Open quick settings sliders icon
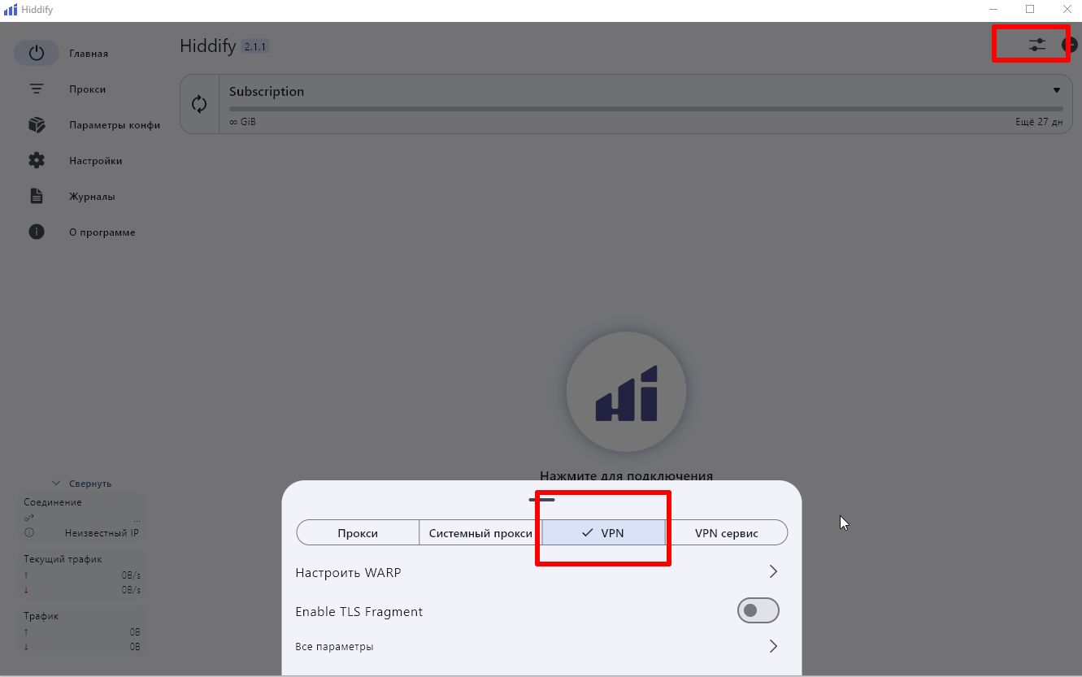Image resolution: width=1082 pixels, height=677 pixels. point(1037,45)
